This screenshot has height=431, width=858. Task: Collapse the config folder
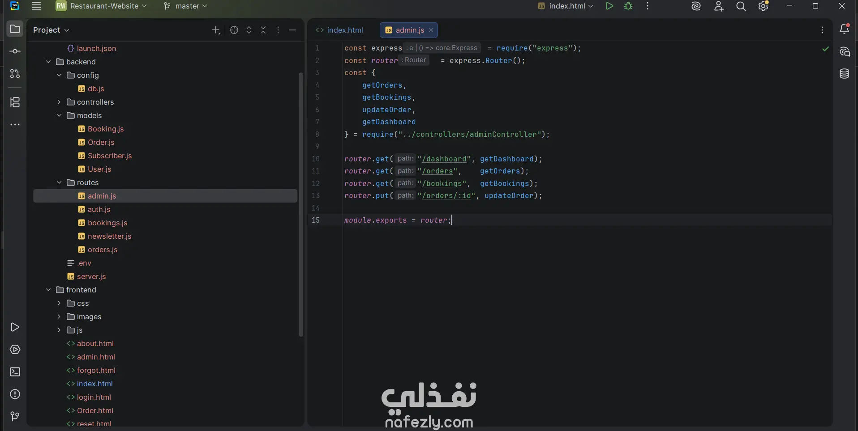coord(59,75)
